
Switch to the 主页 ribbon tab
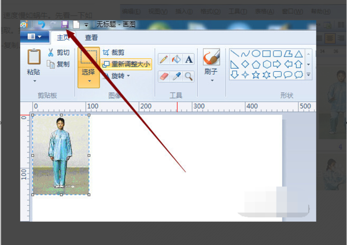[63, 38]
